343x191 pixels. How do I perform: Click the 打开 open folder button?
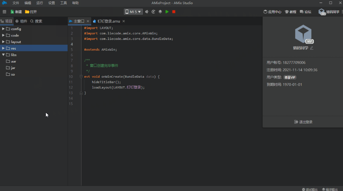[31, 12]
